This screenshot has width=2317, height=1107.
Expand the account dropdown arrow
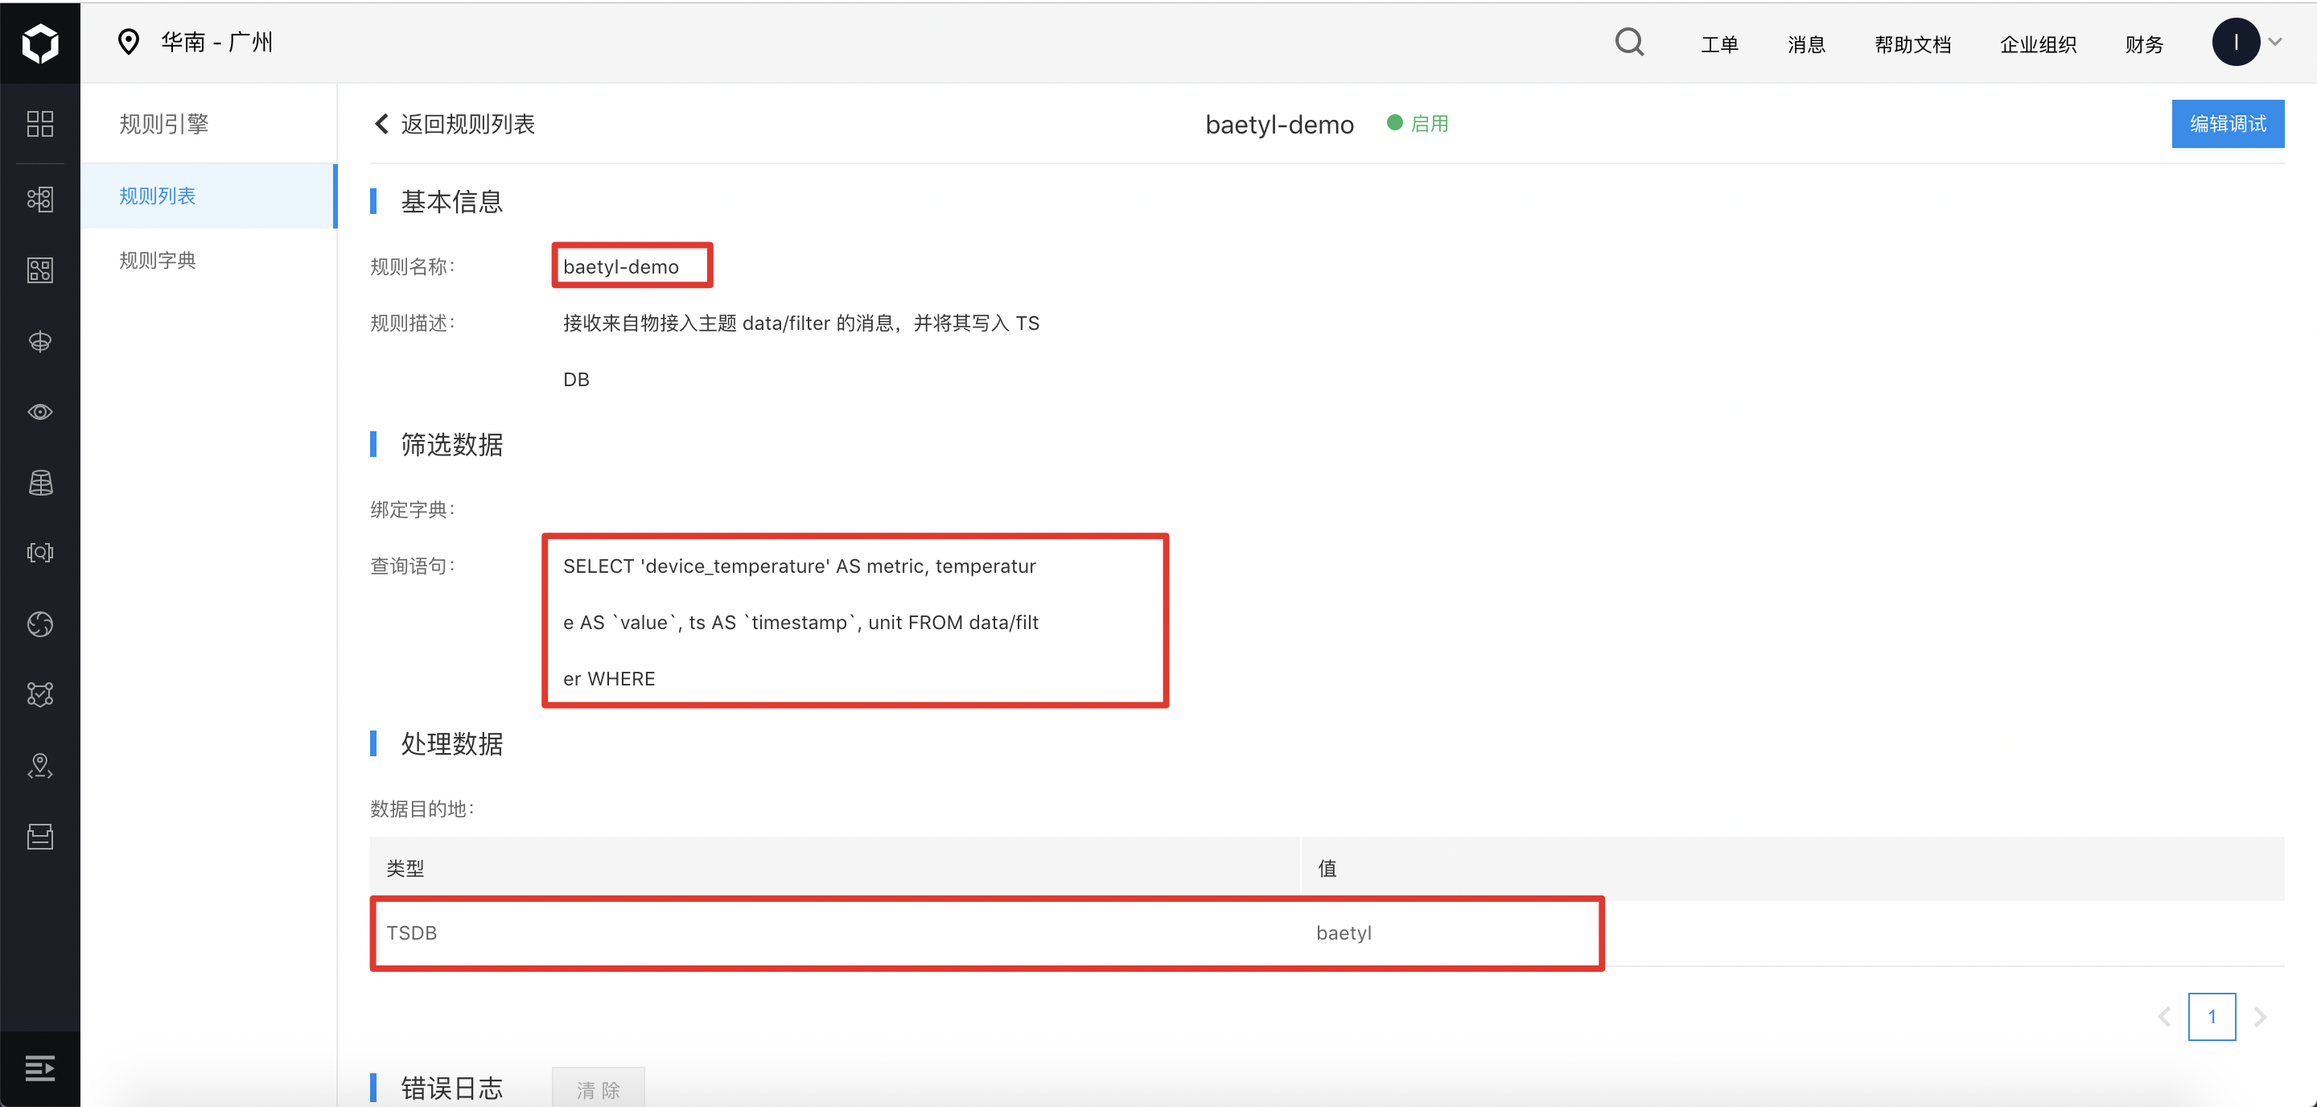click(x=2276, y=41)
